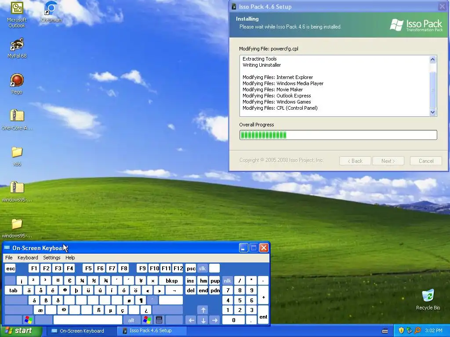Click the yellow security shield tray icon

(x=401, y=331)
